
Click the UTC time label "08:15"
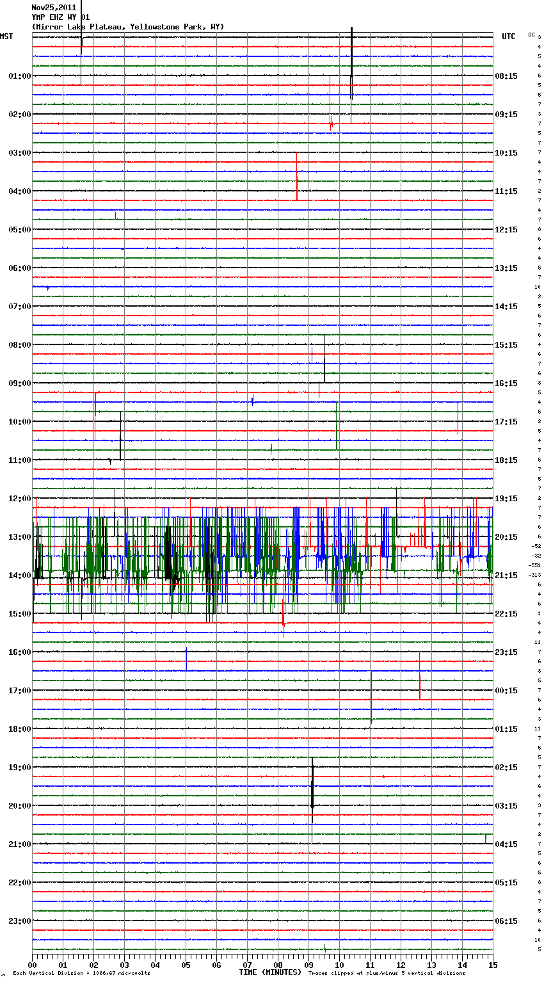(506, 76)
